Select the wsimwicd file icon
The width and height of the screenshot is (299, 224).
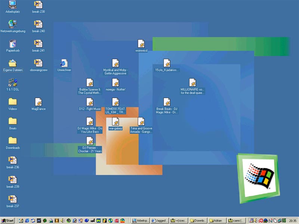141,44
